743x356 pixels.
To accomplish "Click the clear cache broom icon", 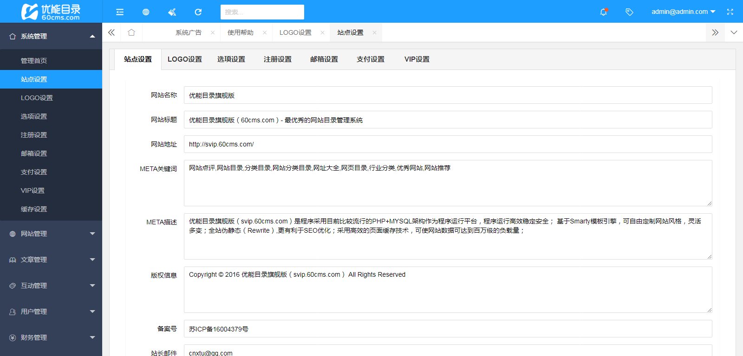I will point(172,12).
